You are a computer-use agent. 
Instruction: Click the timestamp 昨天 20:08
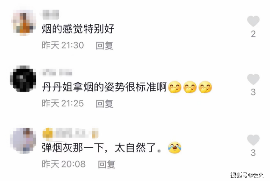[x=64, y=164]
